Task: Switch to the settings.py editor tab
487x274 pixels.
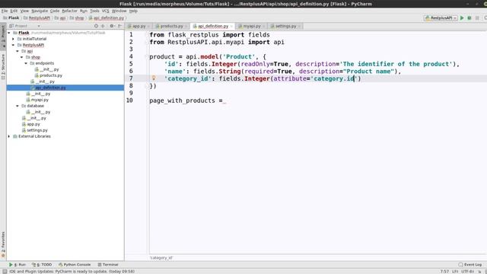Action: (x=285, y=26)
